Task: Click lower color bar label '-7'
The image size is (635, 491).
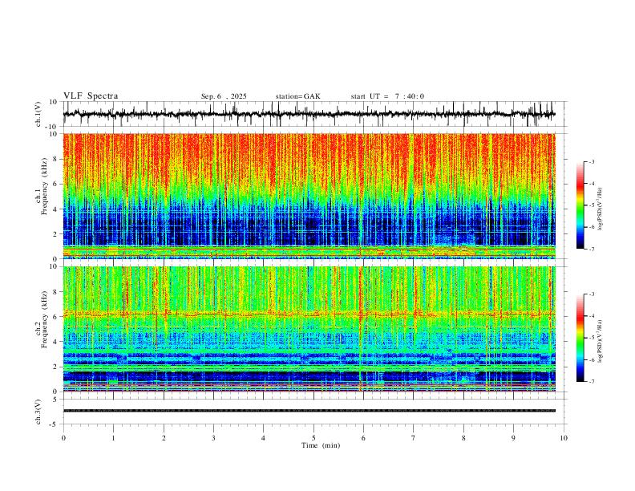Action: [592, 382]
